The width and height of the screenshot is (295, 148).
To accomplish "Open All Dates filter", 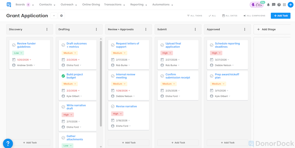I will pyautogui.click(x=230, y=16).
